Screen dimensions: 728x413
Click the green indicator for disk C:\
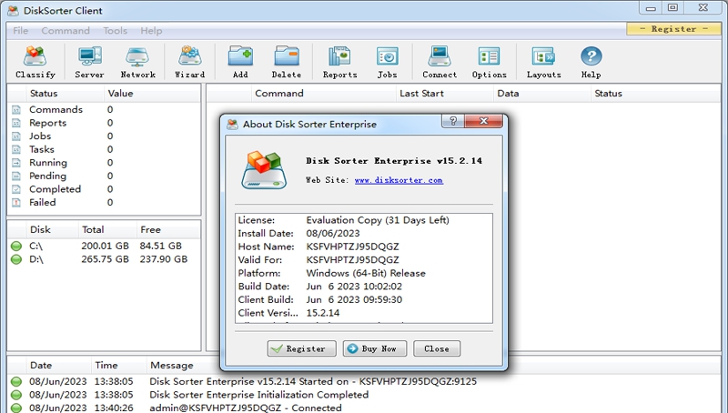16,246
